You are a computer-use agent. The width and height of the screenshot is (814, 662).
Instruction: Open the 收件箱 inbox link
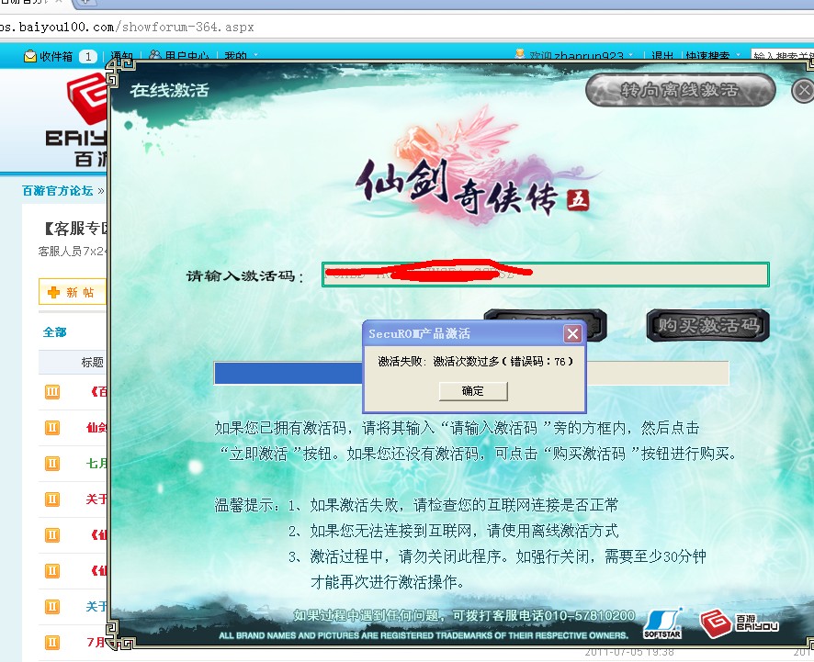[55, 57]
